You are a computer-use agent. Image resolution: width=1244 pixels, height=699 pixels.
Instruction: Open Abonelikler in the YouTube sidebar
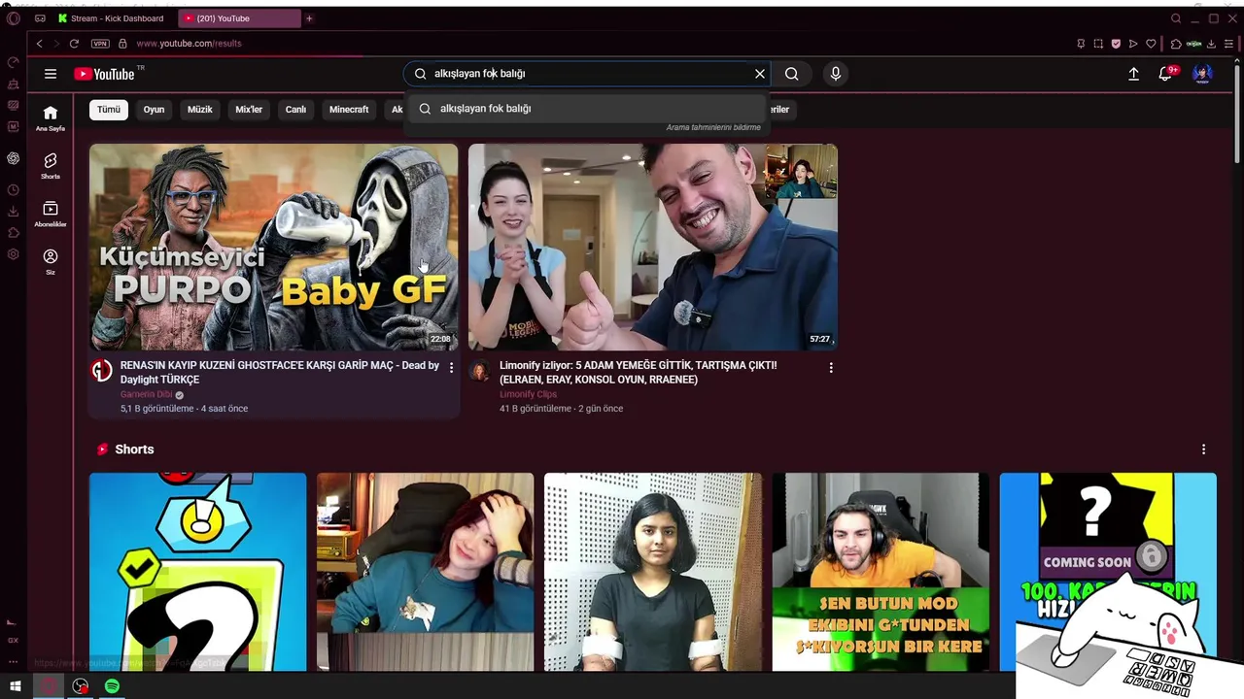point(51,214)
